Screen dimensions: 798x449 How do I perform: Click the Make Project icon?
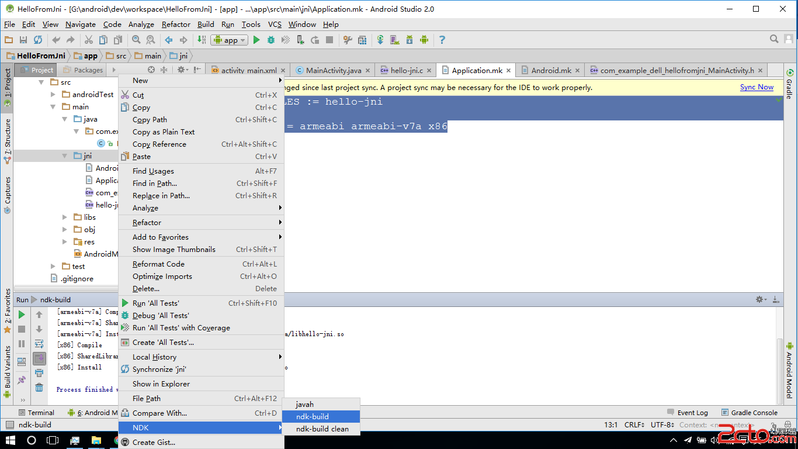[201, 40]
